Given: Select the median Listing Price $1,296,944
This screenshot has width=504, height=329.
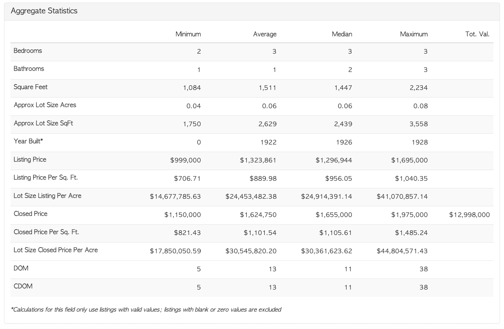Looking at the screenshot, I should pyautogui.click(x=334, y=160).
